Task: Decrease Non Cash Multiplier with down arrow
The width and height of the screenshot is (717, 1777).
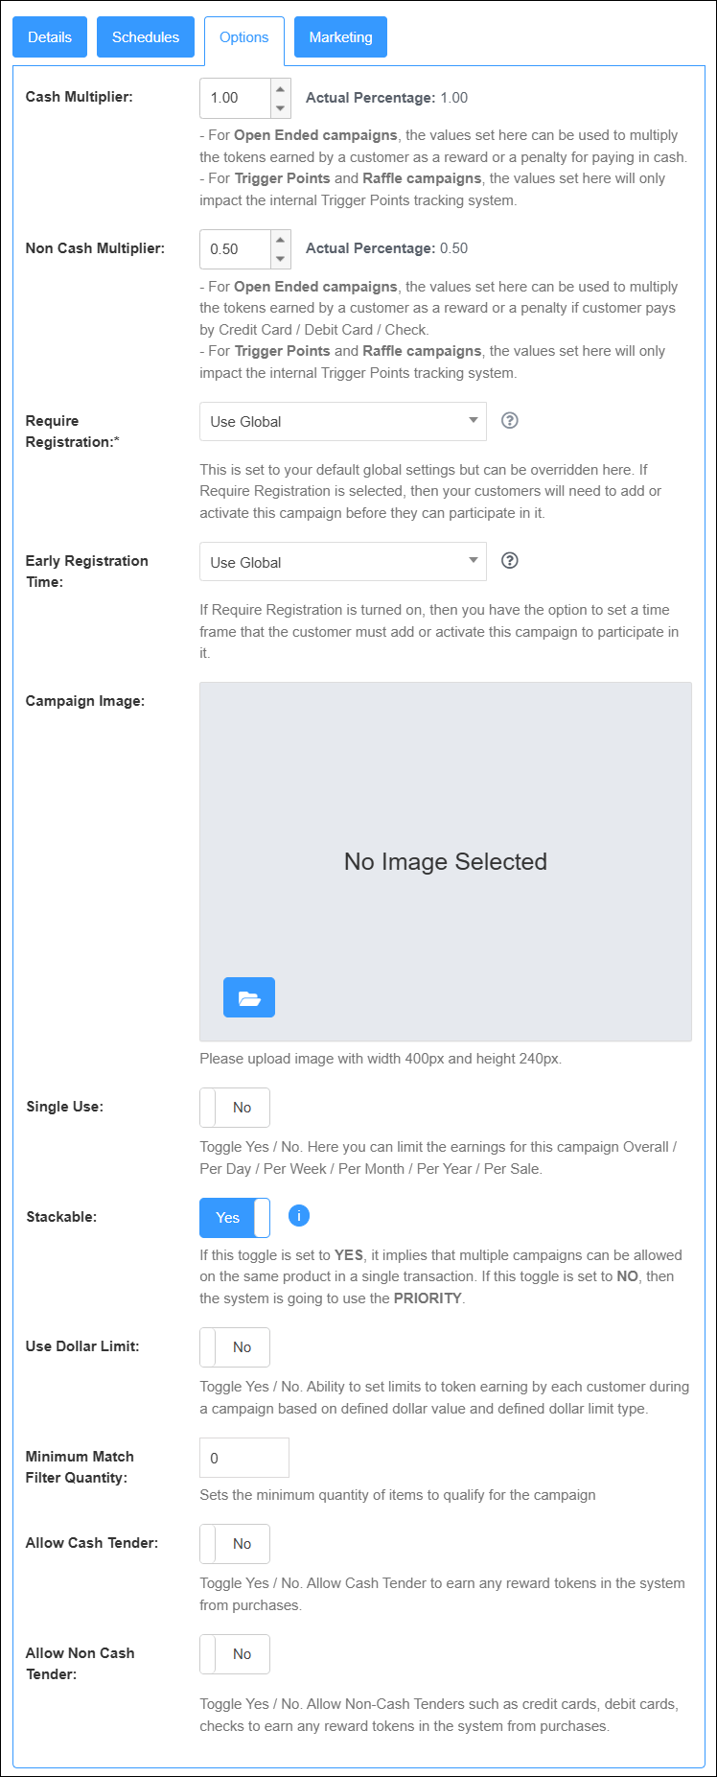Action: pyautogui.click(x=280, y=259)
